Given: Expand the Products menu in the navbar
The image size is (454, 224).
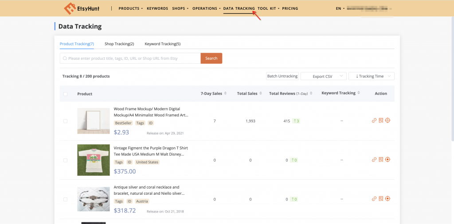Looking at the screenshot, I should click(130, 8).
